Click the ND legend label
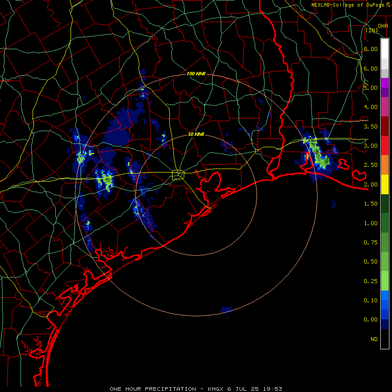This screenshot has height=392, width=392. 374,339
